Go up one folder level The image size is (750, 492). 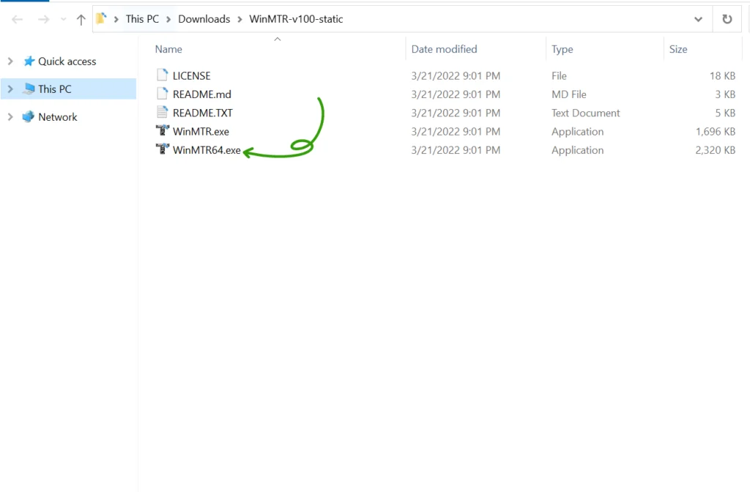point(81,19)
